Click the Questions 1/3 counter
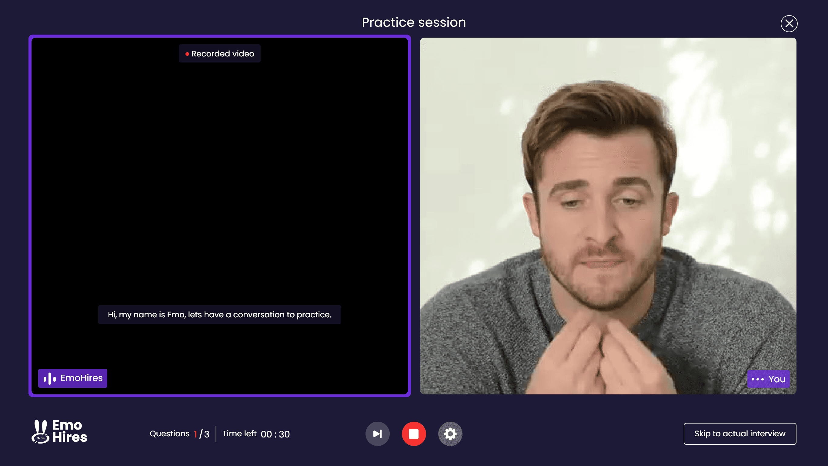 (x=179, y=434)
